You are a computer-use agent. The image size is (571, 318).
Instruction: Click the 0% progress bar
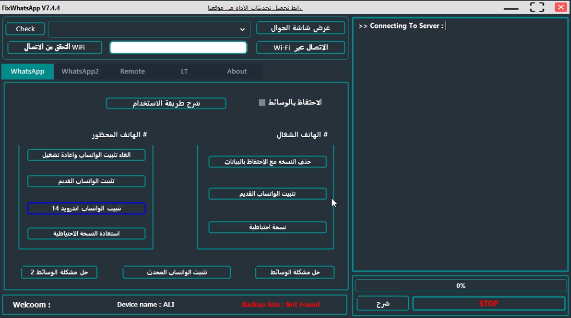tap(460, 286)
